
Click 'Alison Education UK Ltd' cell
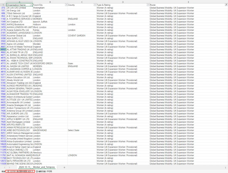click(x=19, y=77)
